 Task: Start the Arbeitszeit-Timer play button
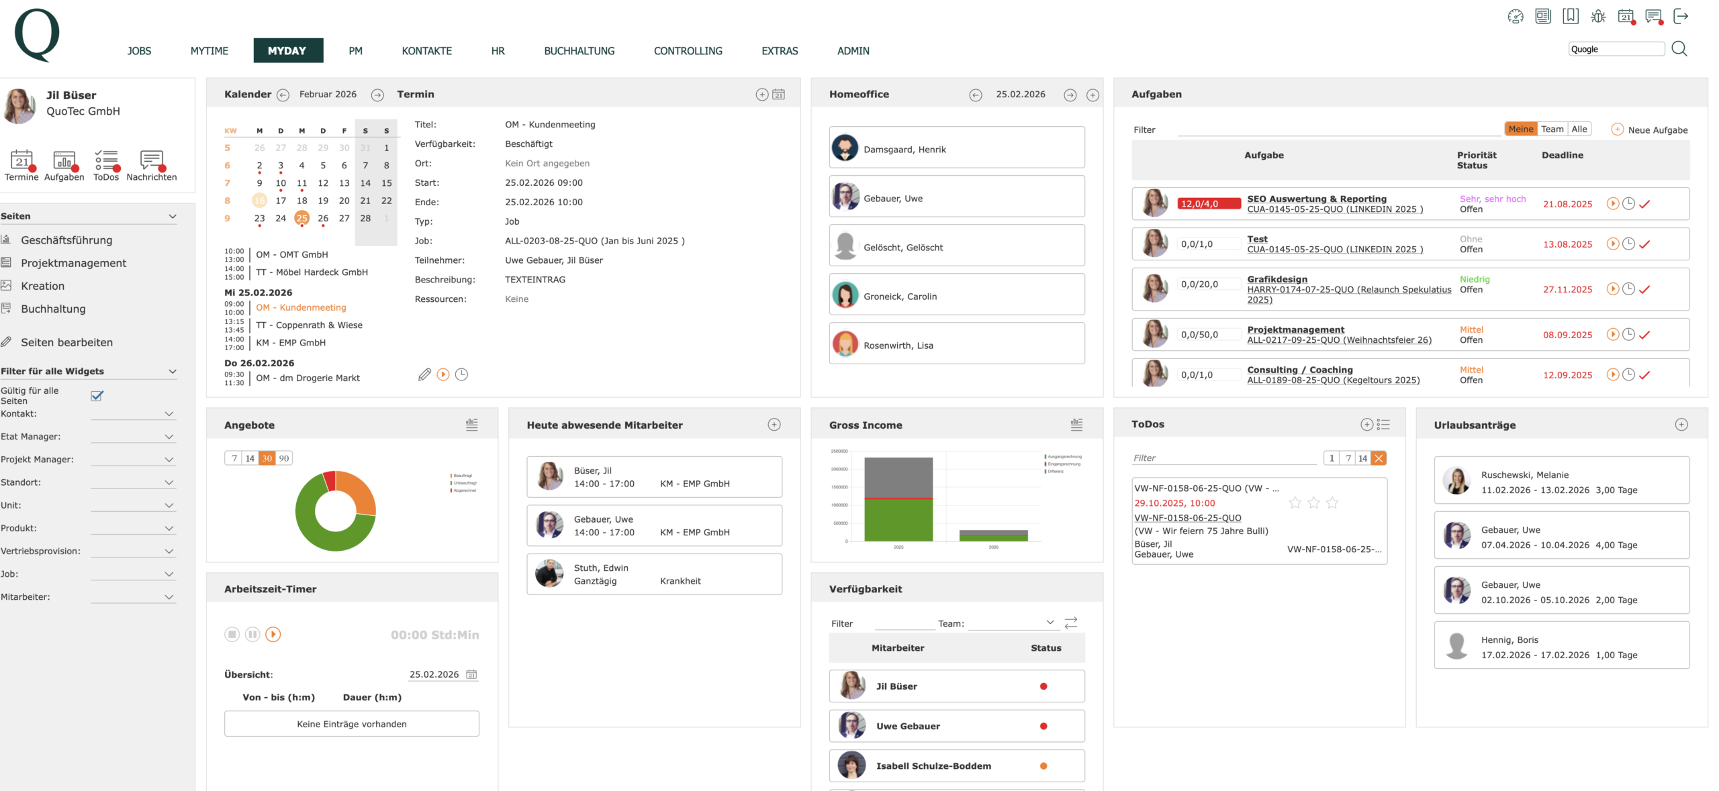[273, 634]
